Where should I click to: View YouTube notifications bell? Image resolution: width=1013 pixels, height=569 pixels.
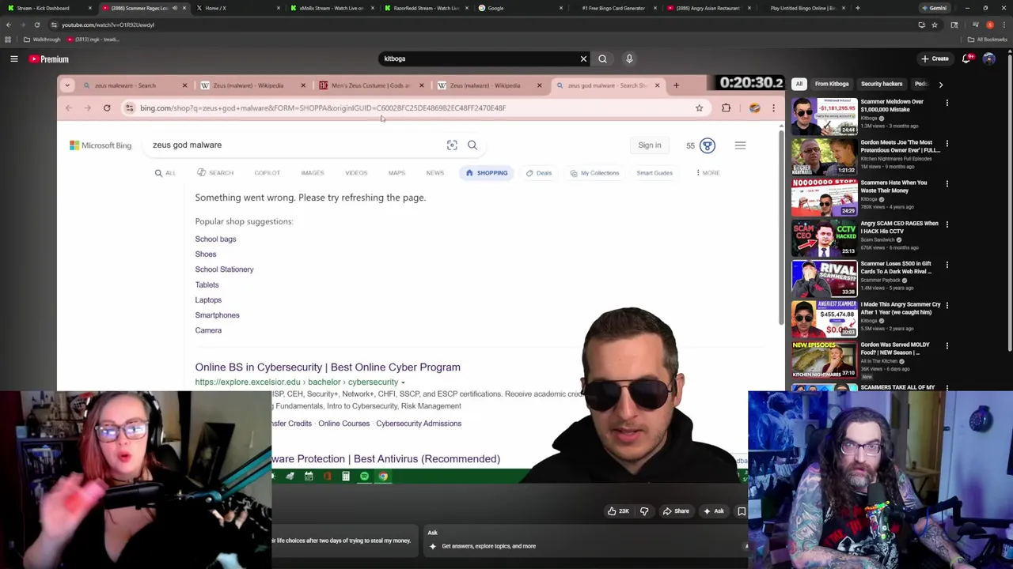pyautogui.click(x=966, y=58)
